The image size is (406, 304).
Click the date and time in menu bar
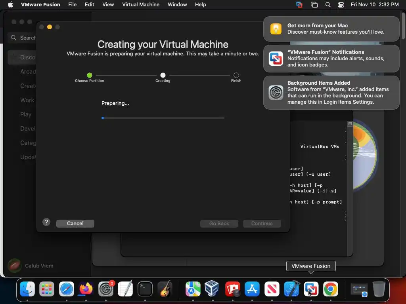[x=375, y=4]
